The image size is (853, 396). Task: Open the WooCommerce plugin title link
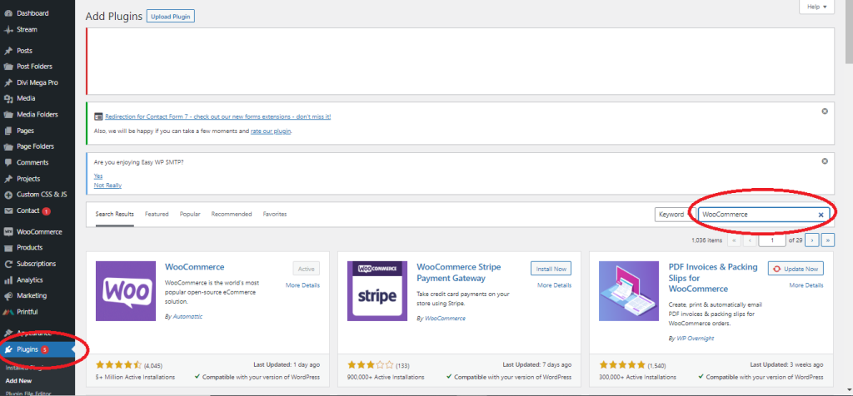click(194, 267)
